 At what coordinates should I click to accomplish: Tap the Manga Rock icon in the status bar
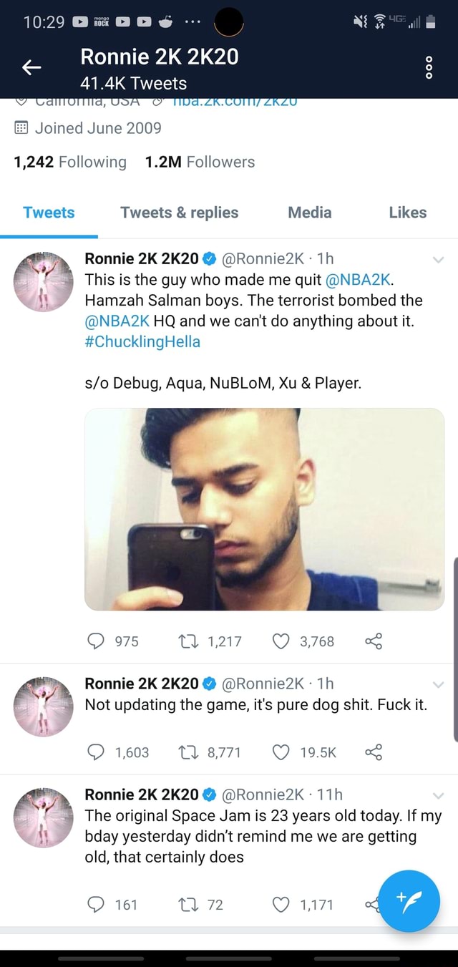pyautogui.click(x=101, y=21)
